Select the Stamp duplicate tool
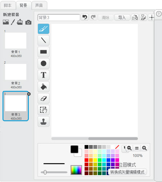 coord(43,122)
